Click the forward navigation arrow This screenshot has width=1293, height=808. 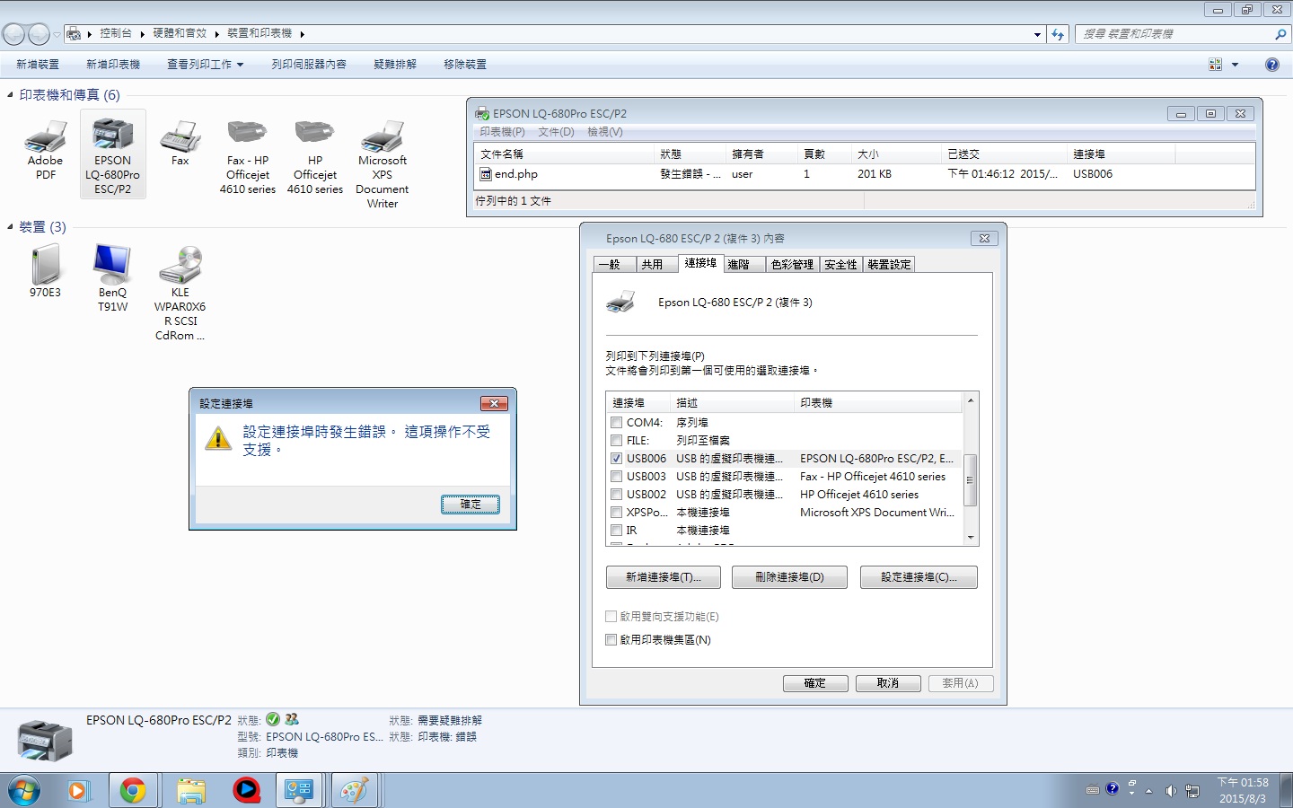(x=39, y=34)
